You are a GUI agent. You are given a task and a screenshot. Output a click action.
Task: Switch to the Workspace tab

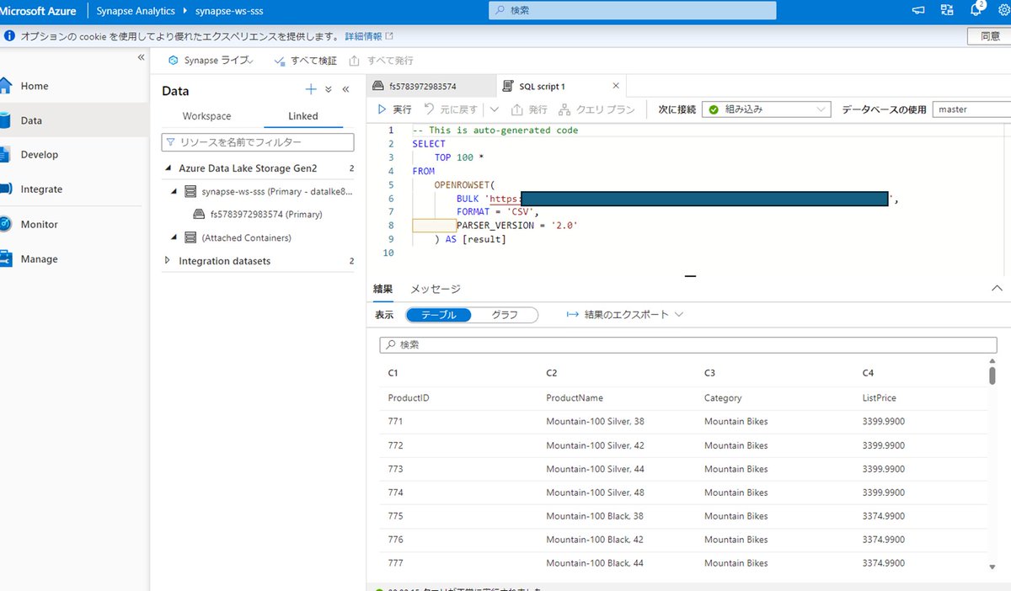click(206, 116)
